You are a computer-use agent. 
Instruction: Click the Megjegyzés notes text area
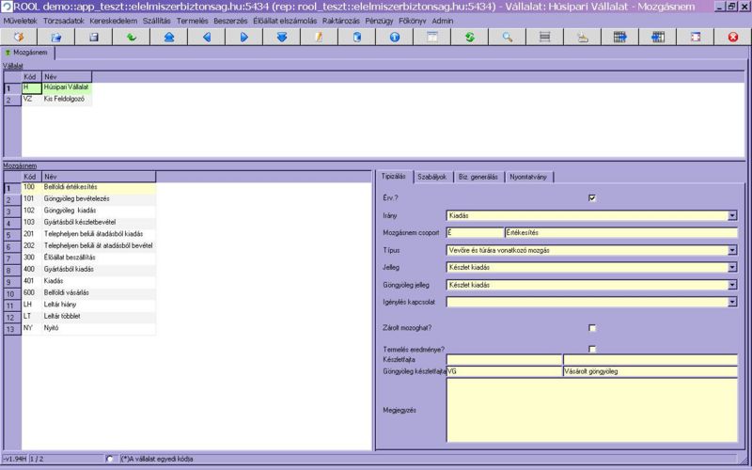(591, 411)
